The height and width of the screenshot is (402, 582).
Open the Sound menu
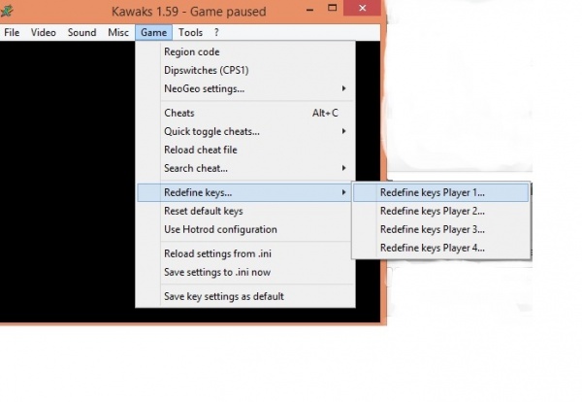tap(82, 33)
